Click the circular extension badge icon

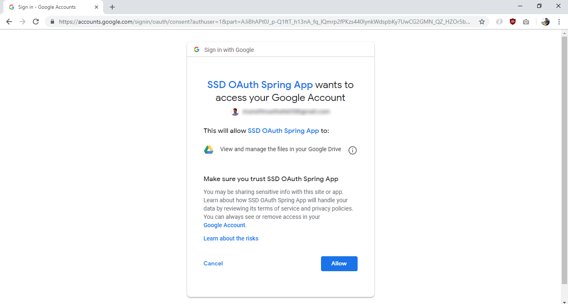499,21
